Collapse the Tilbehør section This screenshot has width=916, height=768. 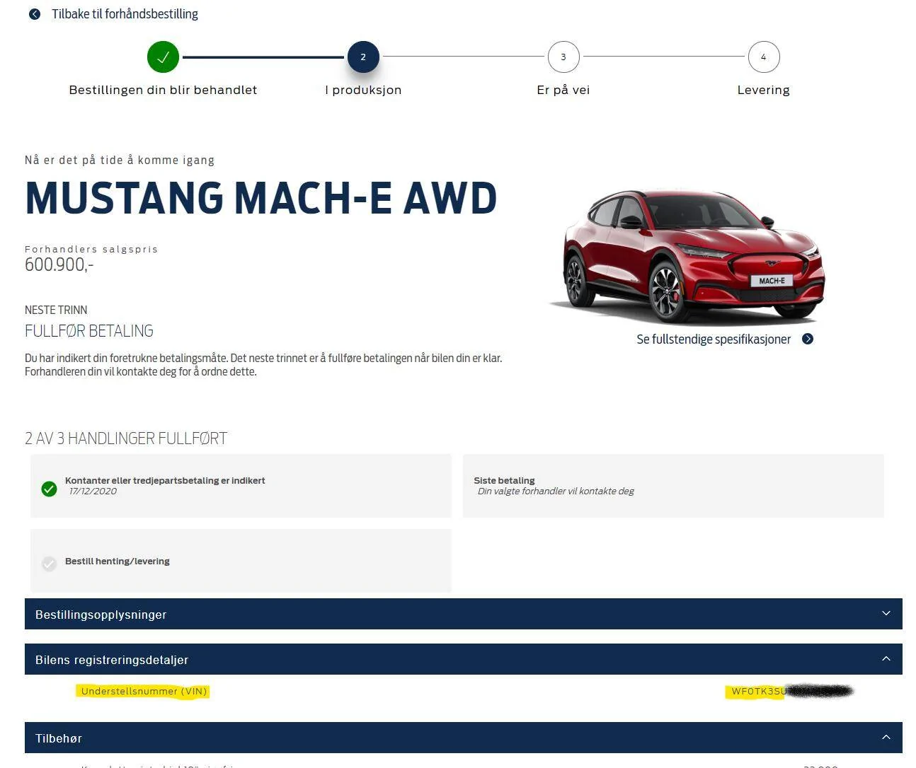pyautogui.click(x=463, y=738)
